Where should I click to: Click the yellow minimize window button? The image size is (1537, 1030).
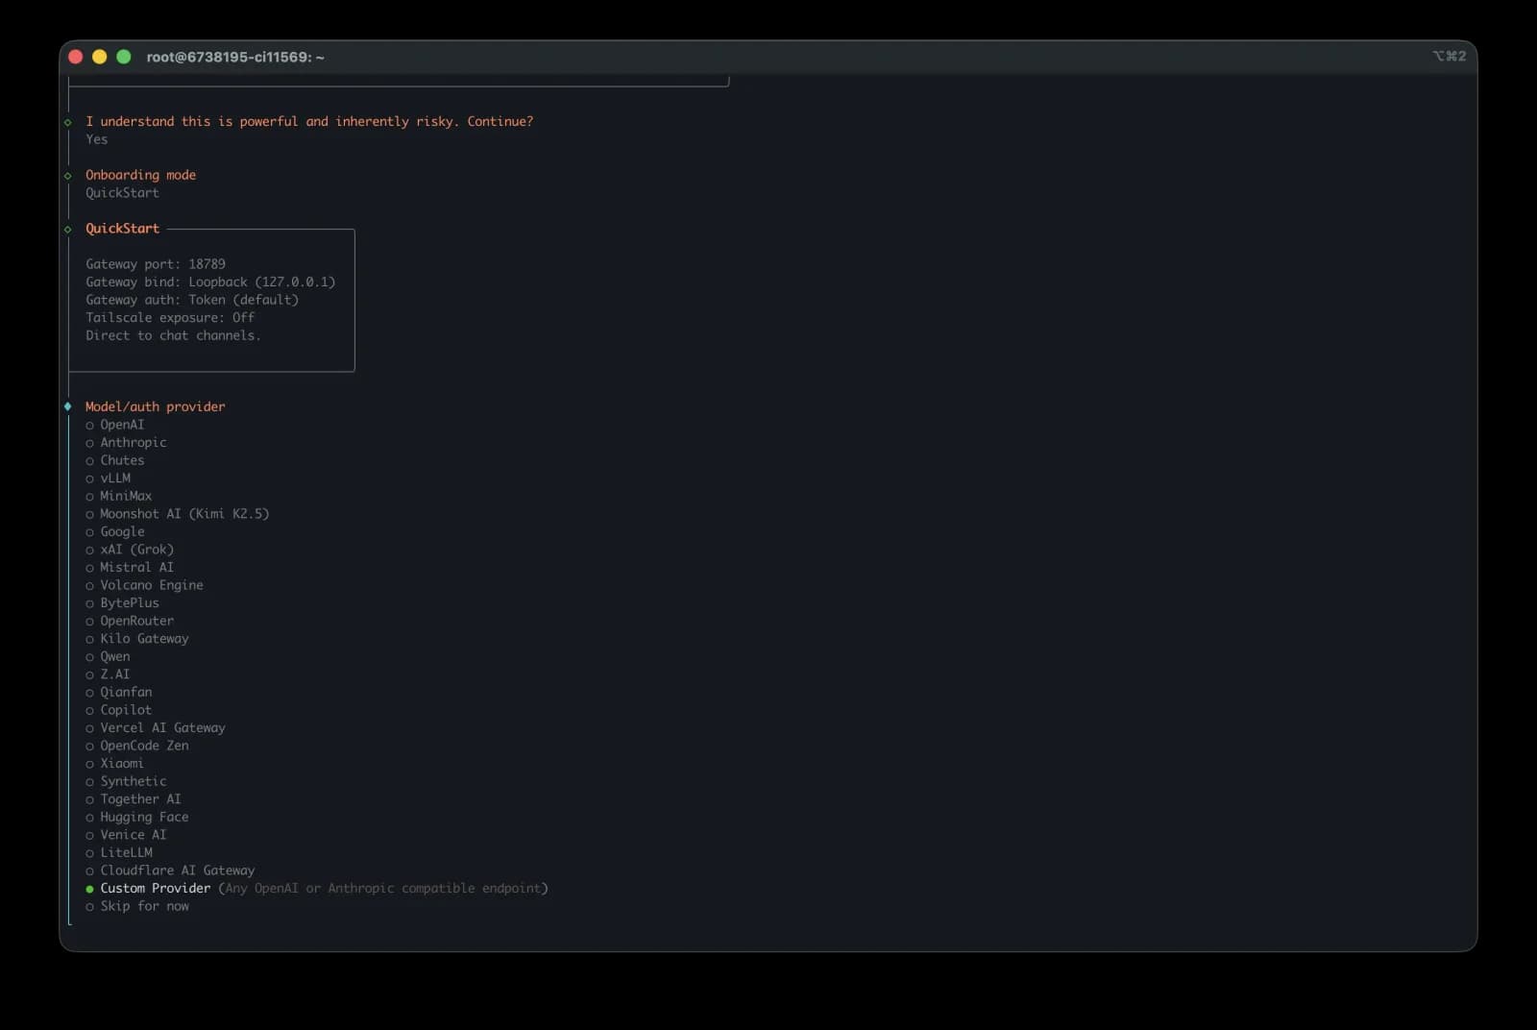(100, 57)
